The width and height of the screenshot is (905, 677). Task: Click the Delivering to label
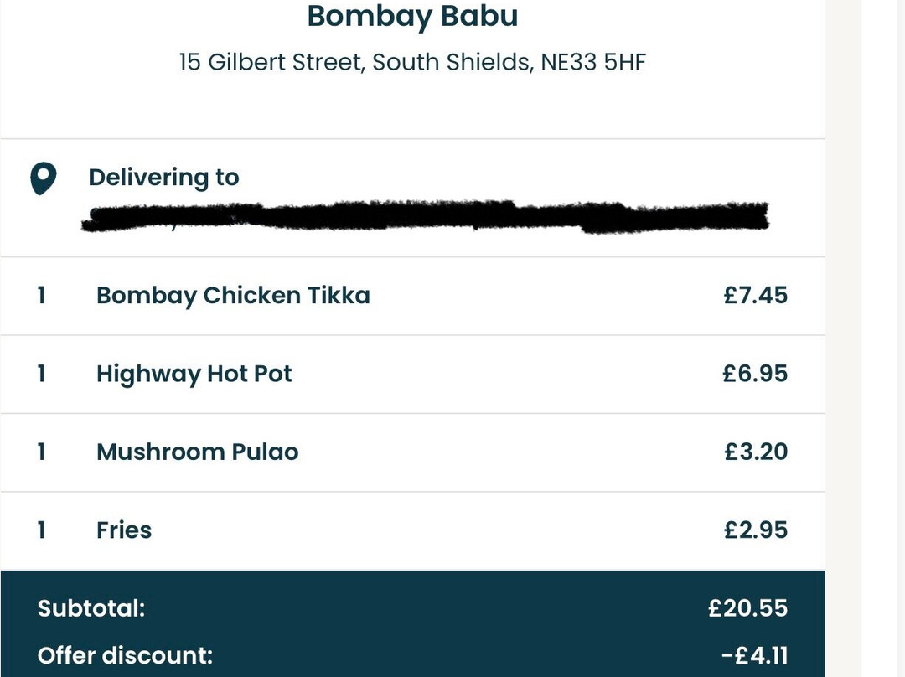click(164, 178)
